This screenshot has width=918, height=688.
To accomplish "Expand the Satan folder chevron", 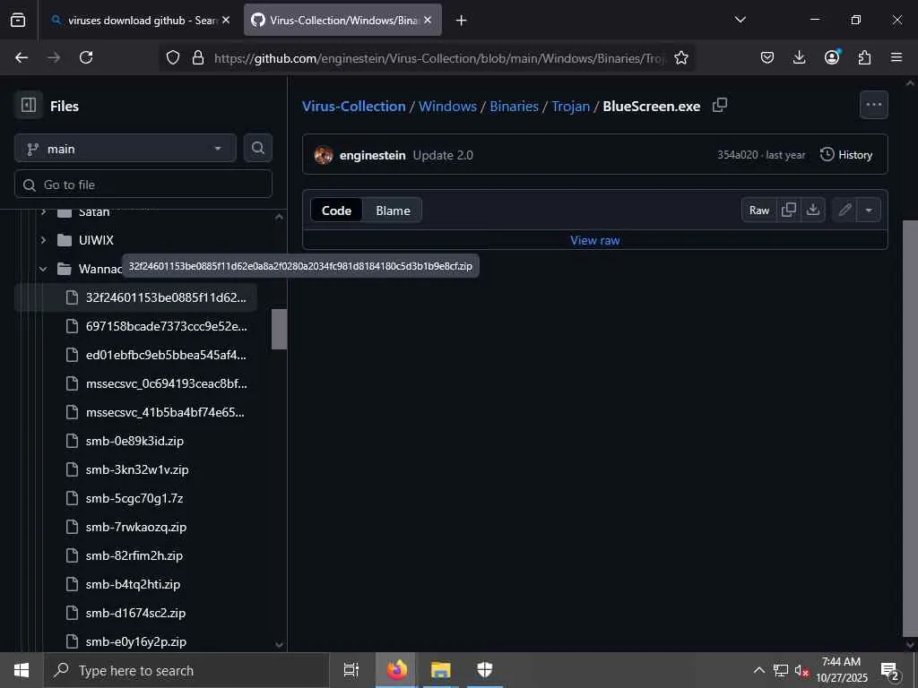I will [x=43, y=211].
